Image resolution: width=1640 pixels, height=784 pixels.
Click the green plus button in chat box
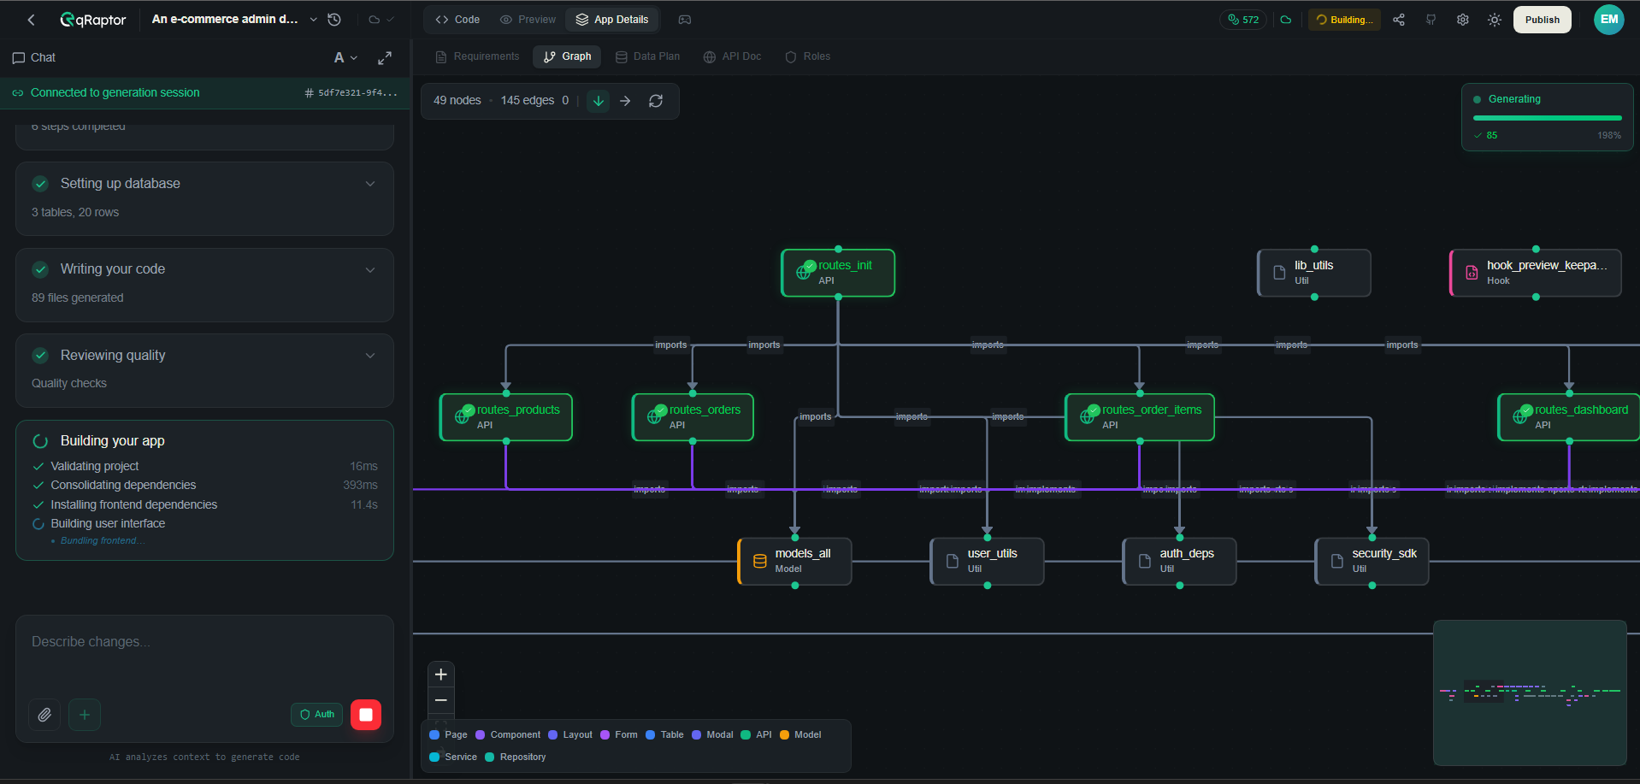click(85, 715)
